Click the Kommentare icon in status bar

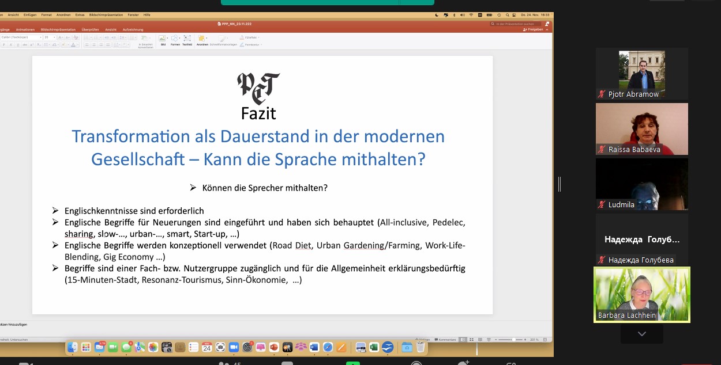coord(447,340)
